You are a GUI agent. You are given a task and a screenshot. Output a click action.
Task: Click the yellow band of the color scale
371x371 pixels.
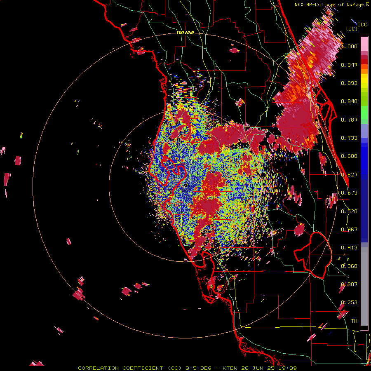click(364, 81)
